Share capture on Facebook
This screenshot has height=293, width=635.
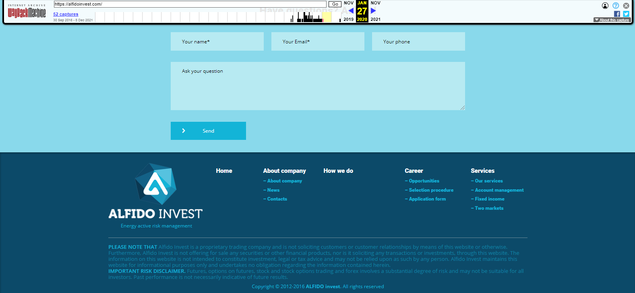pyautogui.click(x=617, y=14)
